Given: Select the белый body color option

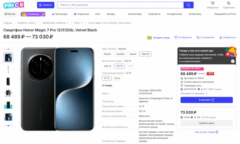Looking at the screenshot, I should pyautogui.click(x=107, y=54).
